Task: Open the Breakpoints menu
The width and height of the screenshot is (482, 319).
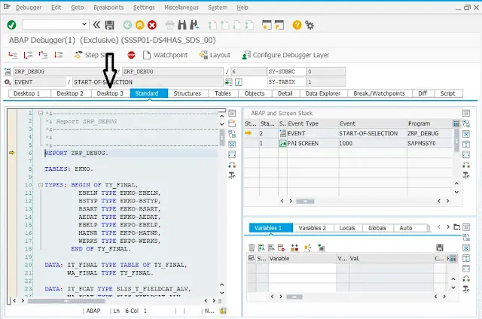Action: point(108,8)
